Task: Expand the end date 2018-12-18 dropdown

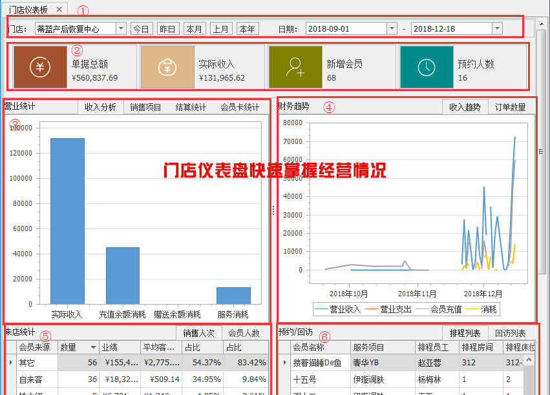Action: pyautogui.click(x=496, y=28)
